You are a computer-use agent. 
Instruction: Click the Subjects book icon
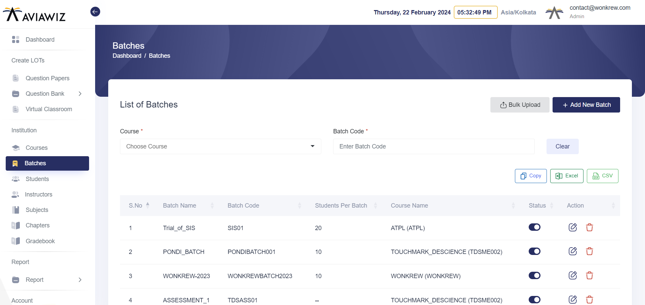click(x=15, y=210)
